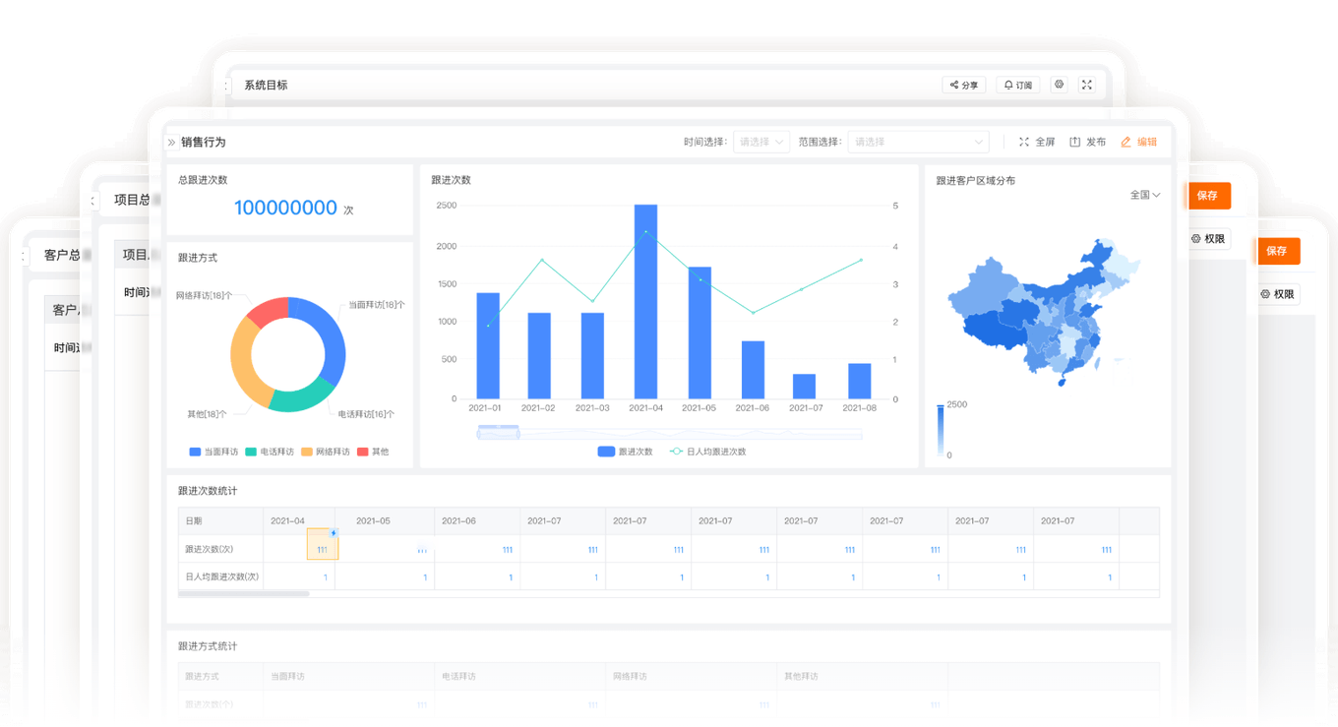Toggle the 其他 legend item

(x=373, y=452)
